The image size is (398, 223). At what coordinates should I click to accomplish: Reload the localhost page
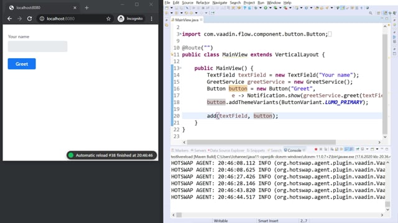pyautogui.click(x=29, y=19)
